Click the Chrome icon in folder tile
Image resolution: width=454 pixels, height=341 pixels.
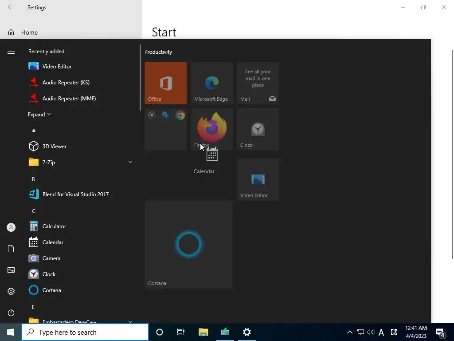tap(180, 115)
